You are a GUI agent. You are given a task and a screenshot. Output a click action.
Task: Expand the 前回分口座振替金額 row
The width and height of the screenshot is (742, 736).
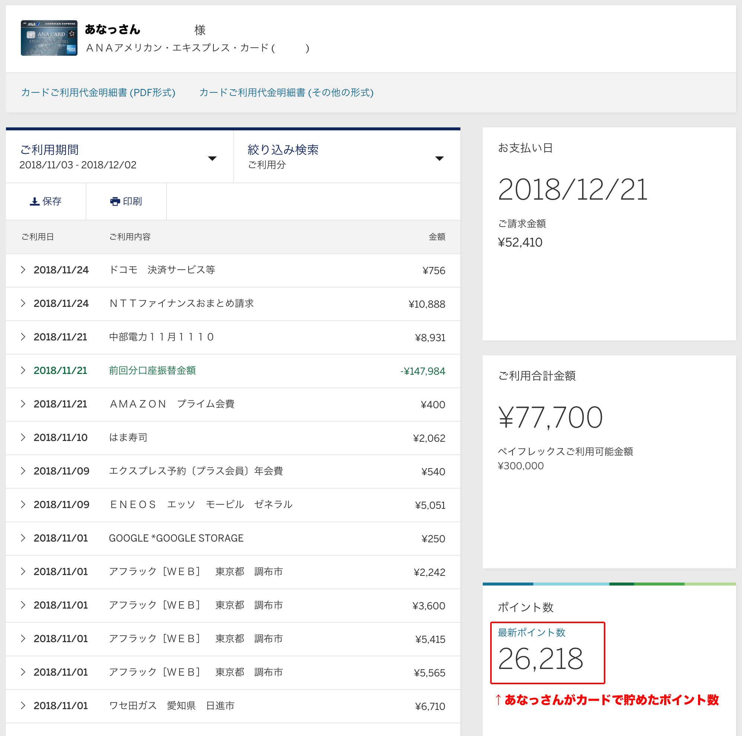coord(233,370)
